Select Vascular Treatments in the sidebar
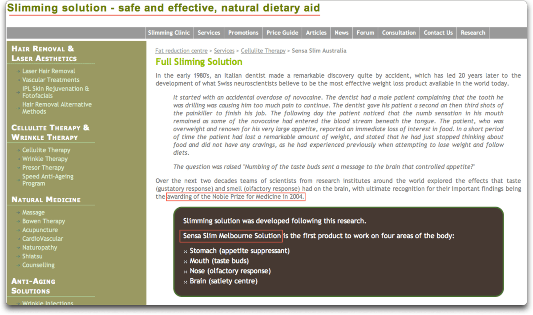 click(51, 80)
